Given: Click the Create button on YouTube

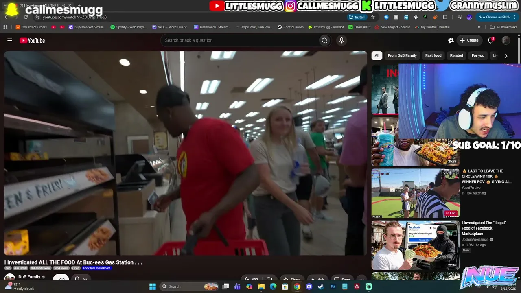Looking at the screenshot, I should coord(469,40).
